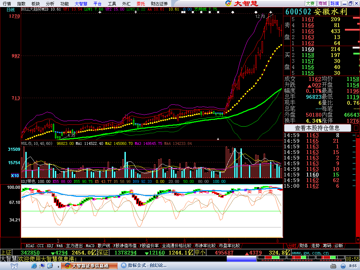Switch to the MACD indicator tab
The width and height of the screenshot is (360, 270).
(90, 246)
